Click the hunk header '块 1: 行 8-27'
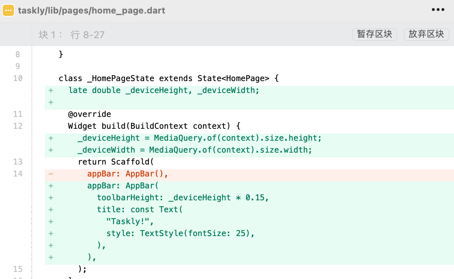 point(72,35)
